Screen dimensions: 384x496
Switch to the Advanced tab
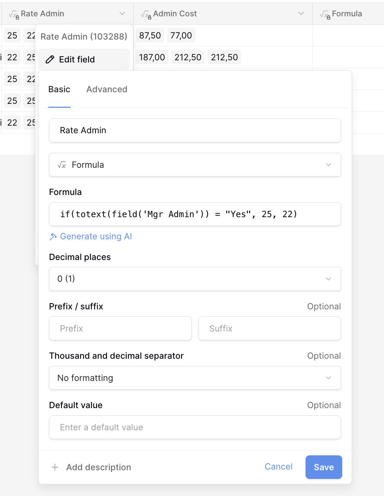[x=107, y=89]
